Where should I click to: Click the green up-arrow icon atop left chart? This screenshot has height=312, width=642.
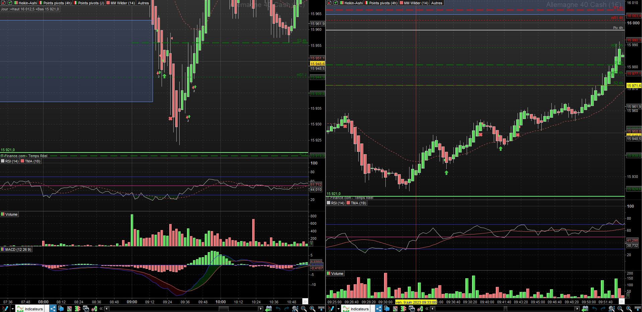10,3
